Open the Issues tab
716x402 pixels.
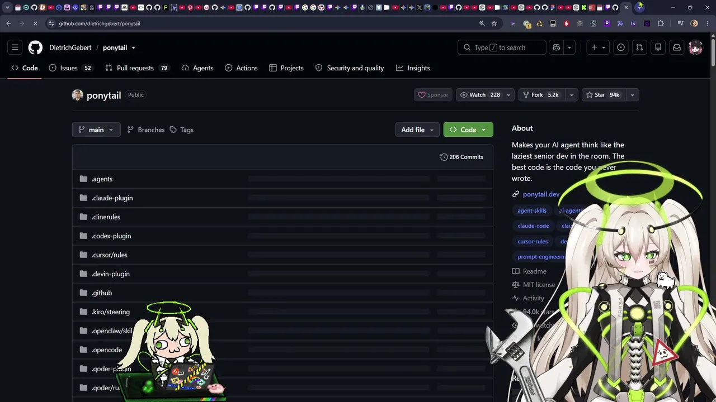(70, 68)
